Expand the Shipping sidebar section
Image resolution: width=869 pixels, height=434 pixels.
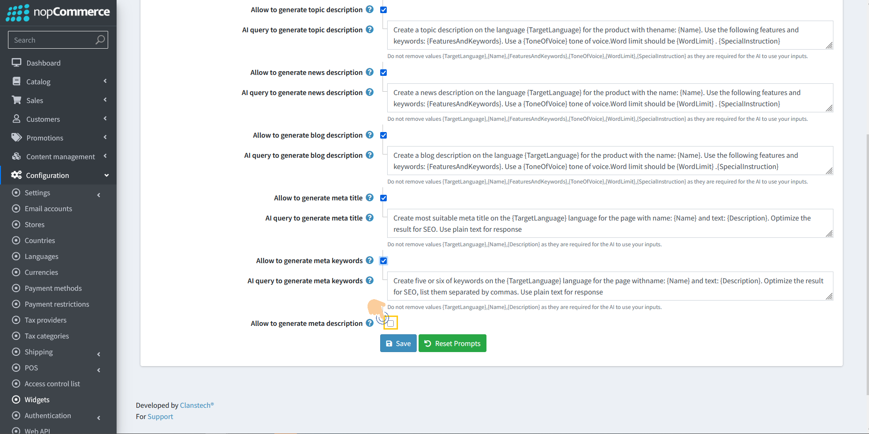coord(38,352)
